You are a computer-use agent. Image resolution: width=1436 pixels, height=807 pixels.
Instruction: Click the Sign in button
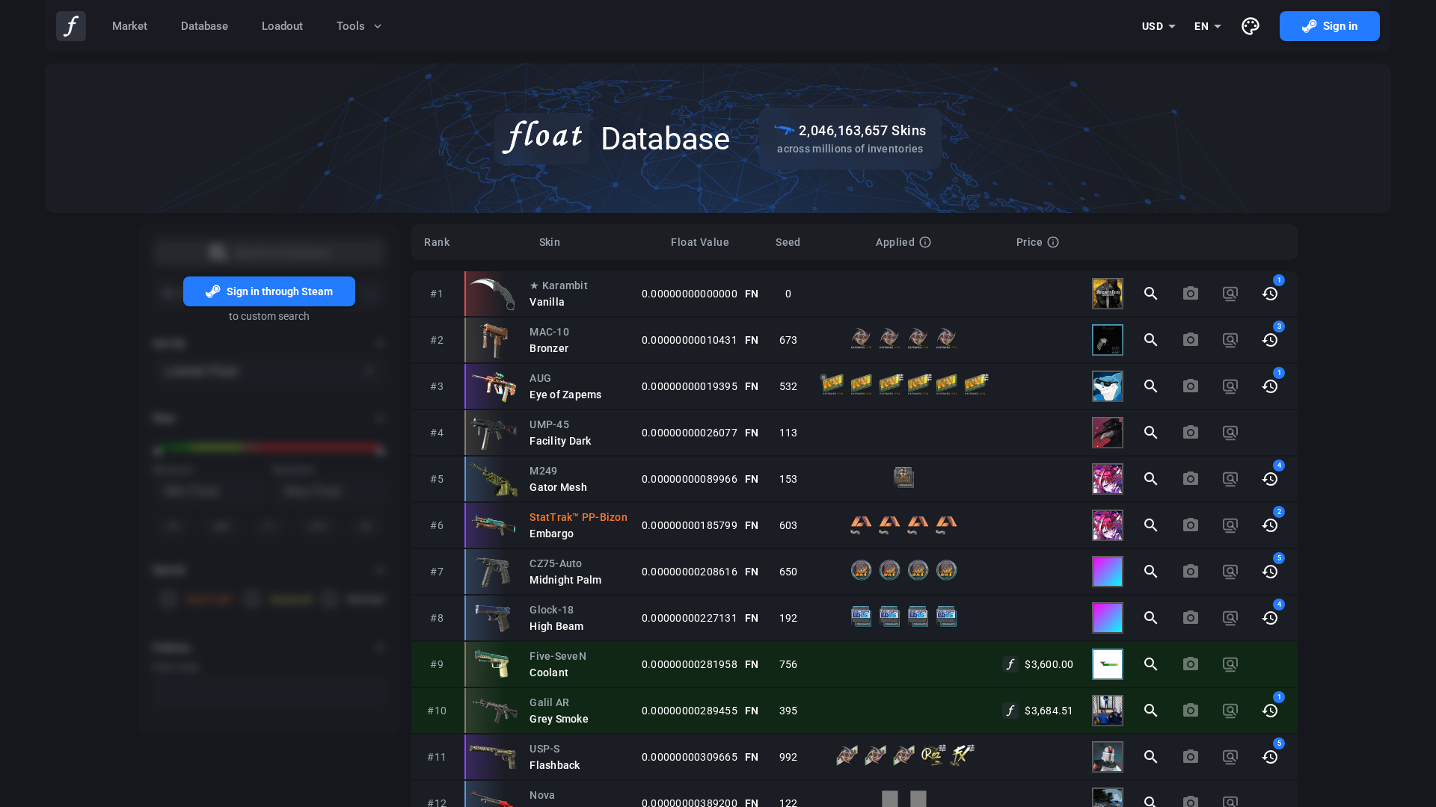pyautogui.click(x=1330, y=26)
